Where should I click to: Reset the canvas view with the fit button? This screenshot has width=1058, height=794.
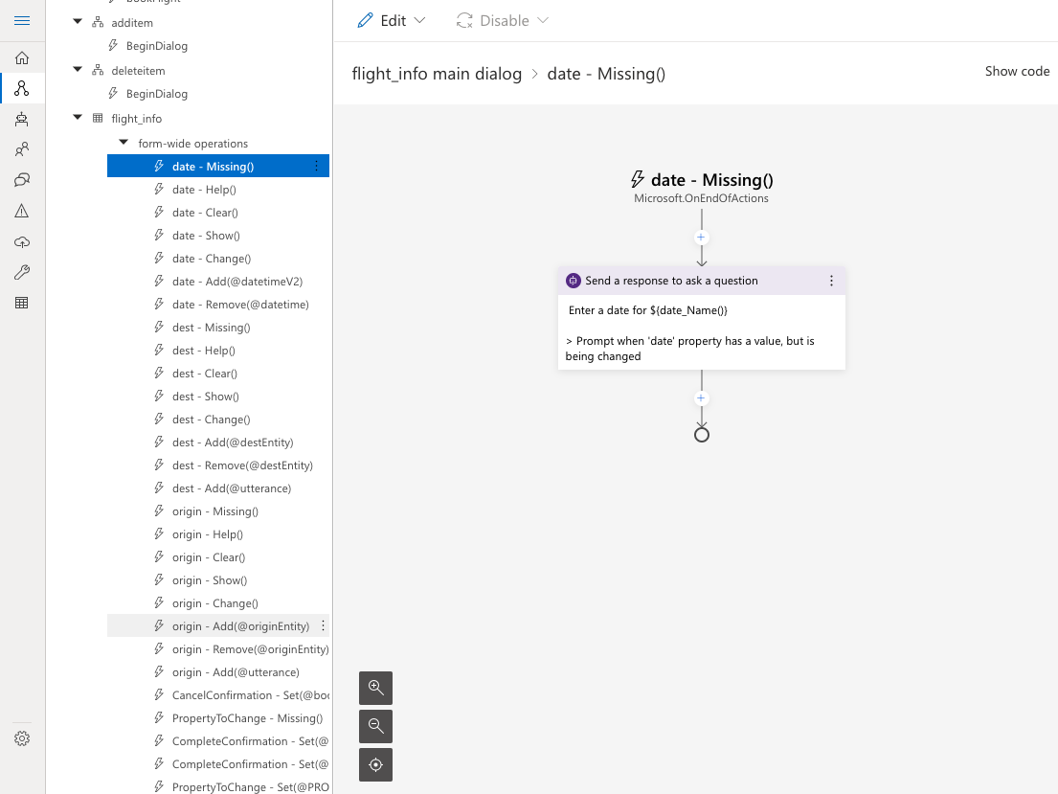pyautogui.click(x=375, y=764)
